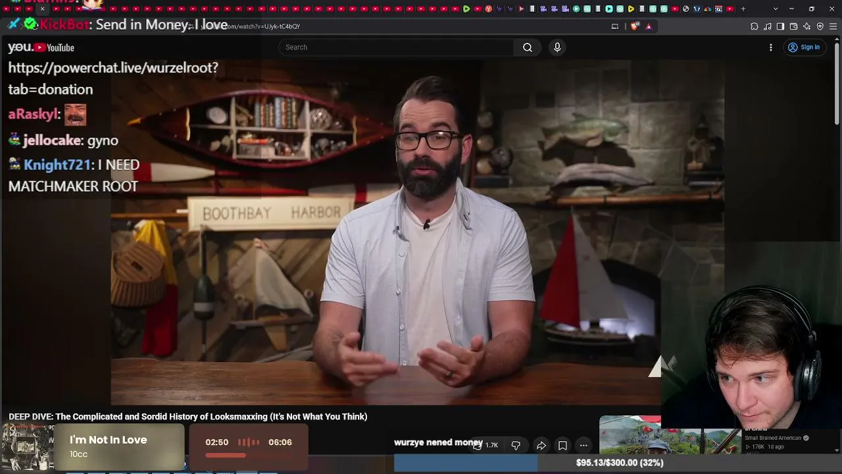Click the cast screen icon in address bar
This screenshot has width=842, height=474.
[x=615, y=26]
